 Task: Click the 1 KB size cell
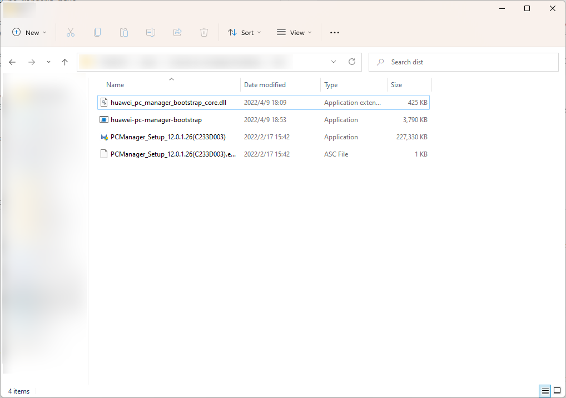click(x=421, y=154)
